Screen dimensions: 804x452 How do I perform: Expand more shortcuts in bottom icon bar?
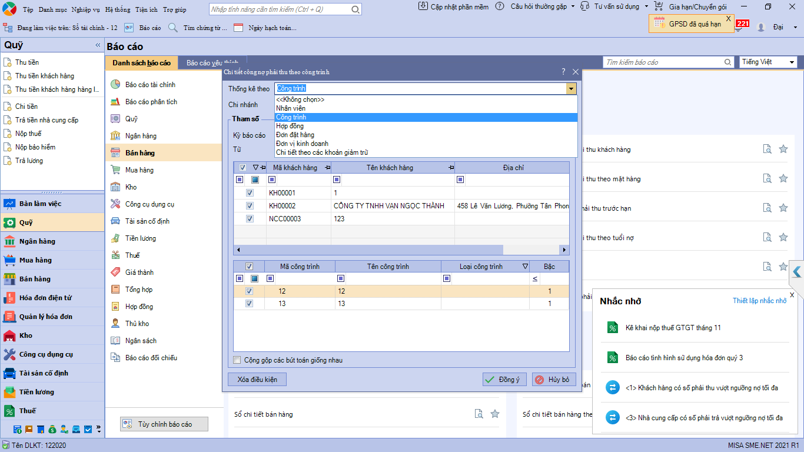pos(98,429)
